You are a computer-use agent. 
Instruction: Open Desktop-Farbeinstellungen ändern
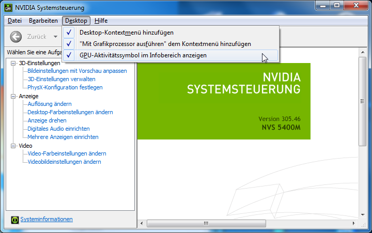pos(70,112)
